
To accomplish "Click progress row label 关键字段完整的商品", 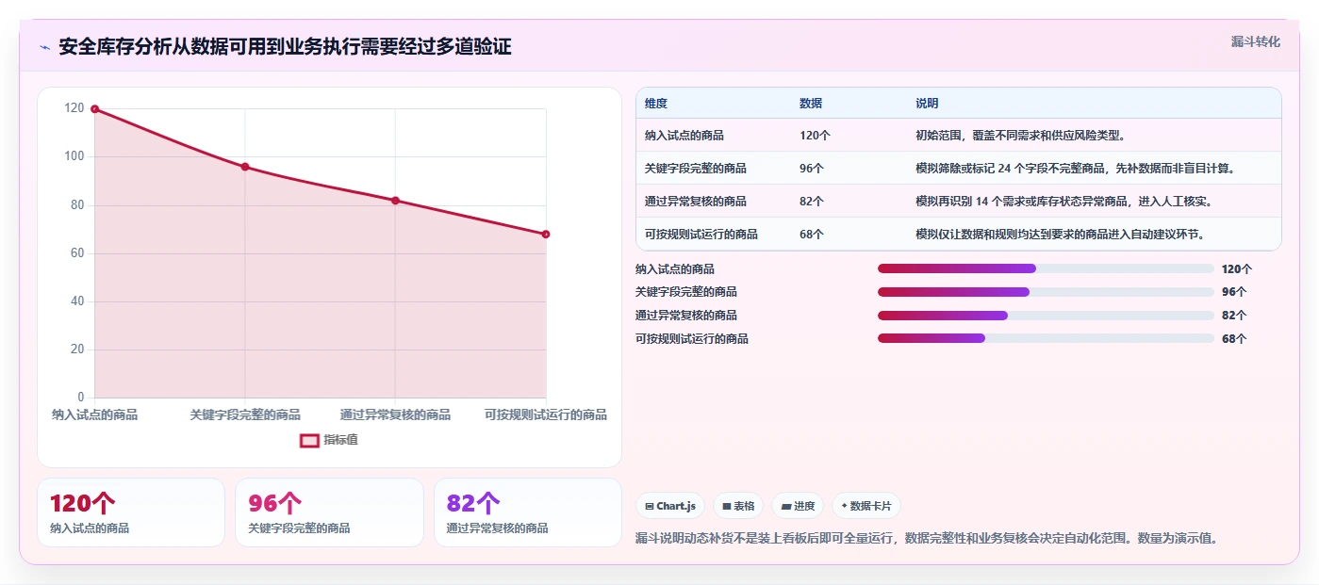I will (686, 292).
